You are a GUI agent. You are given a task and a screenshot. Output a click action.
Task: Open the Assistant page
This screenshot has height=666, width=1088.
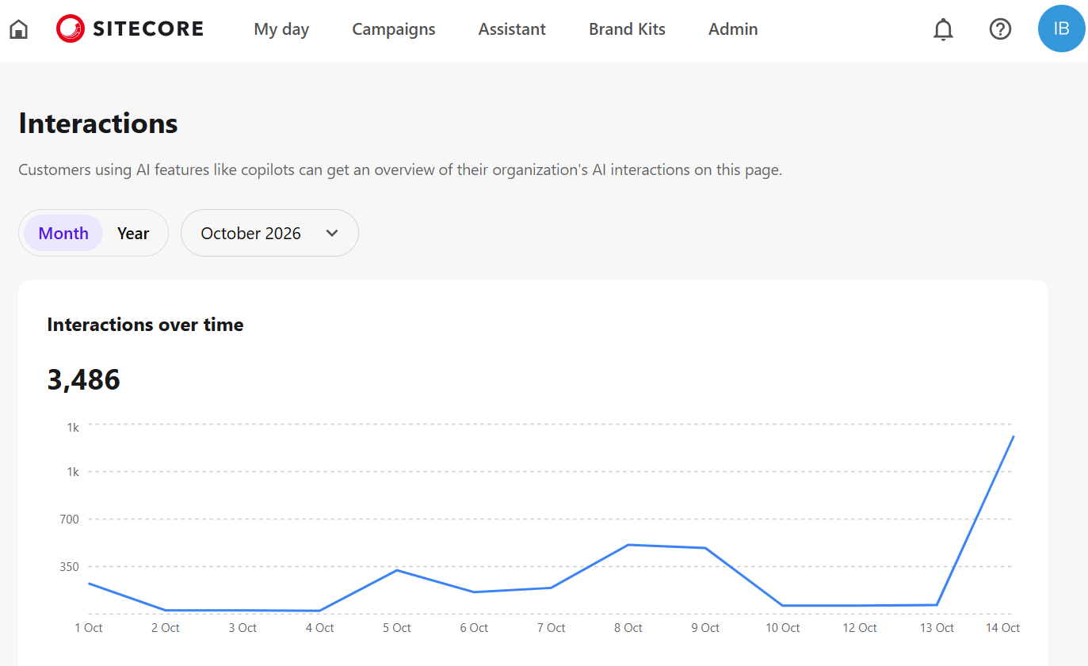point(512,29)
